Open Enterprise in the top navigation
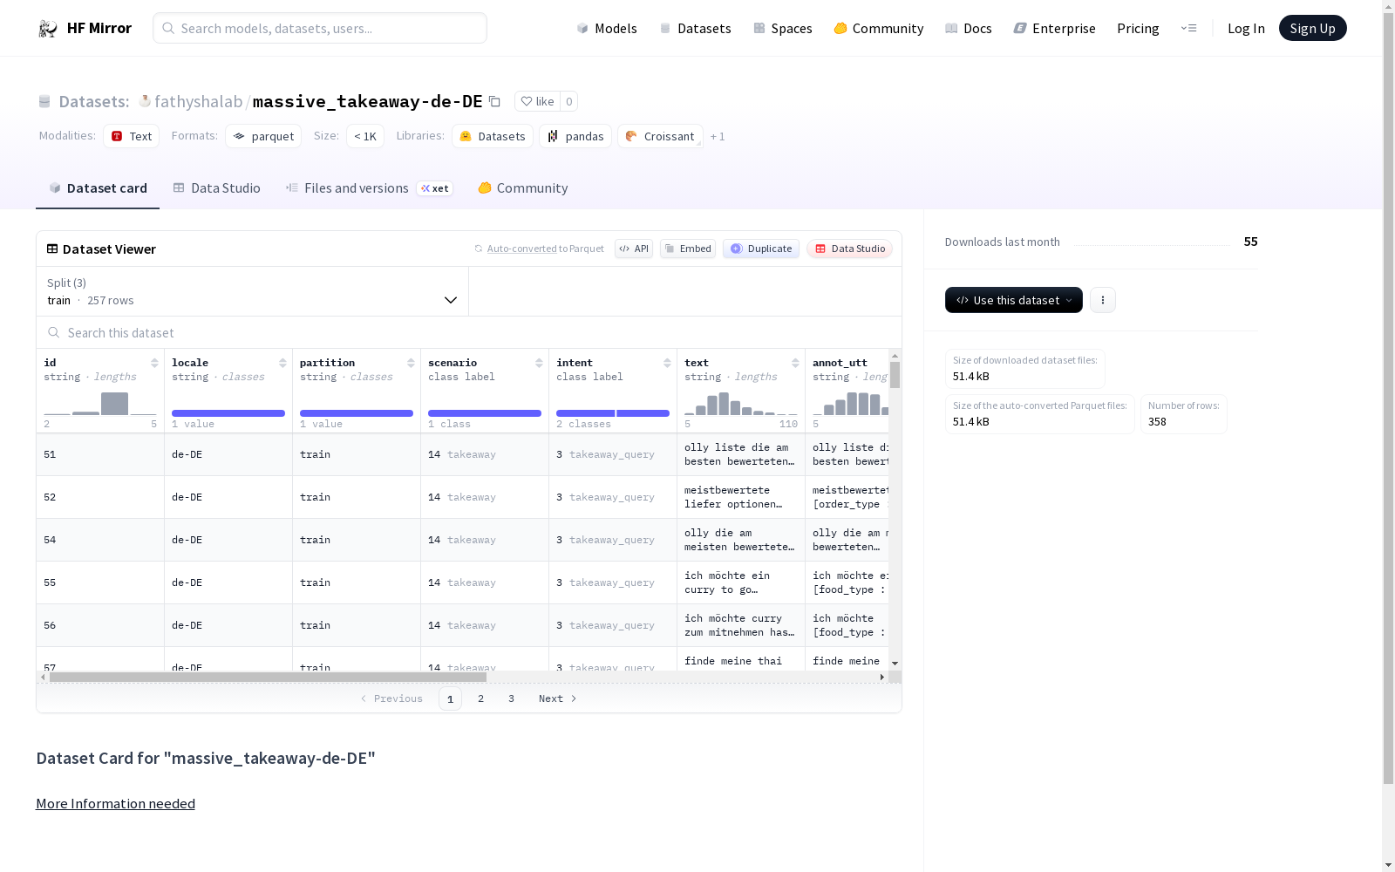1395x872 pixels. (1055, 28)
